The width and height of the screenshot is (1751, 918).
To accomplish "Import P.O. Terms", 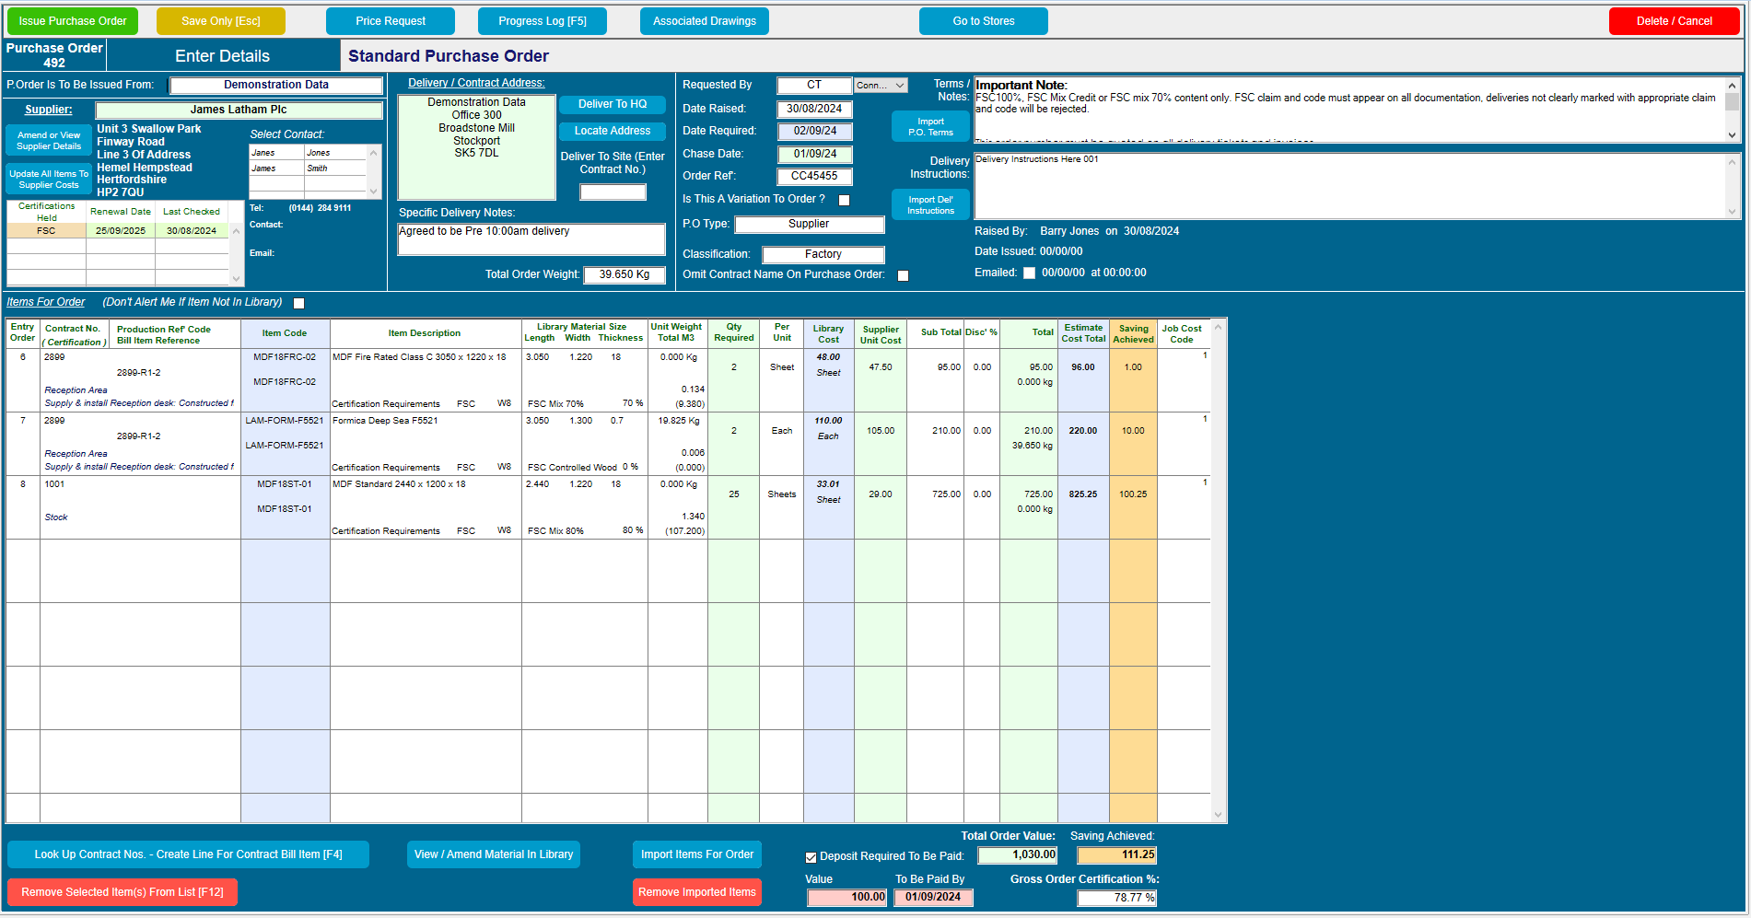I will coord(930,126).
